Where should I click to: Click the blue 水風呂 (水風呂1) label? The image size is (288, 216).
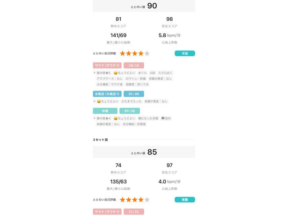pyautogui.click(x=107, y=94)
